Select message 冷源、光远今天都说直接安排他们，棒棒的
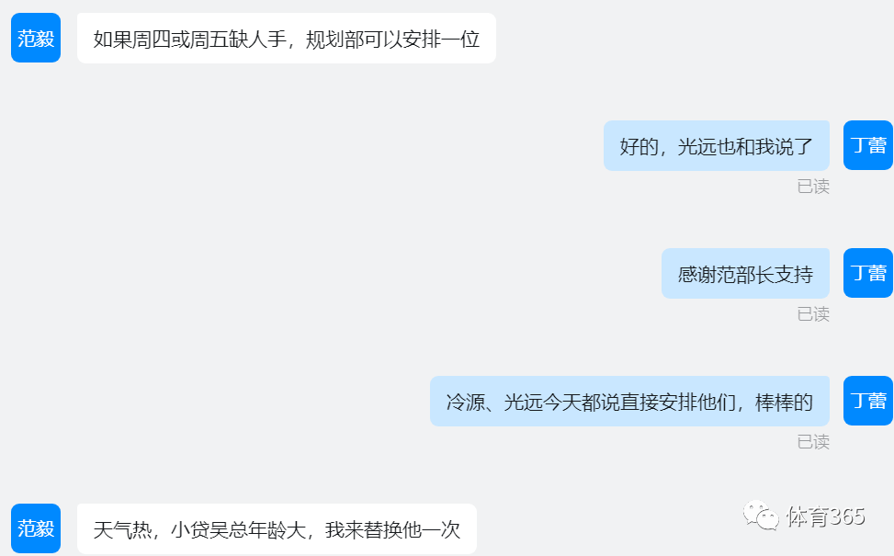 [x=629, y=401]
